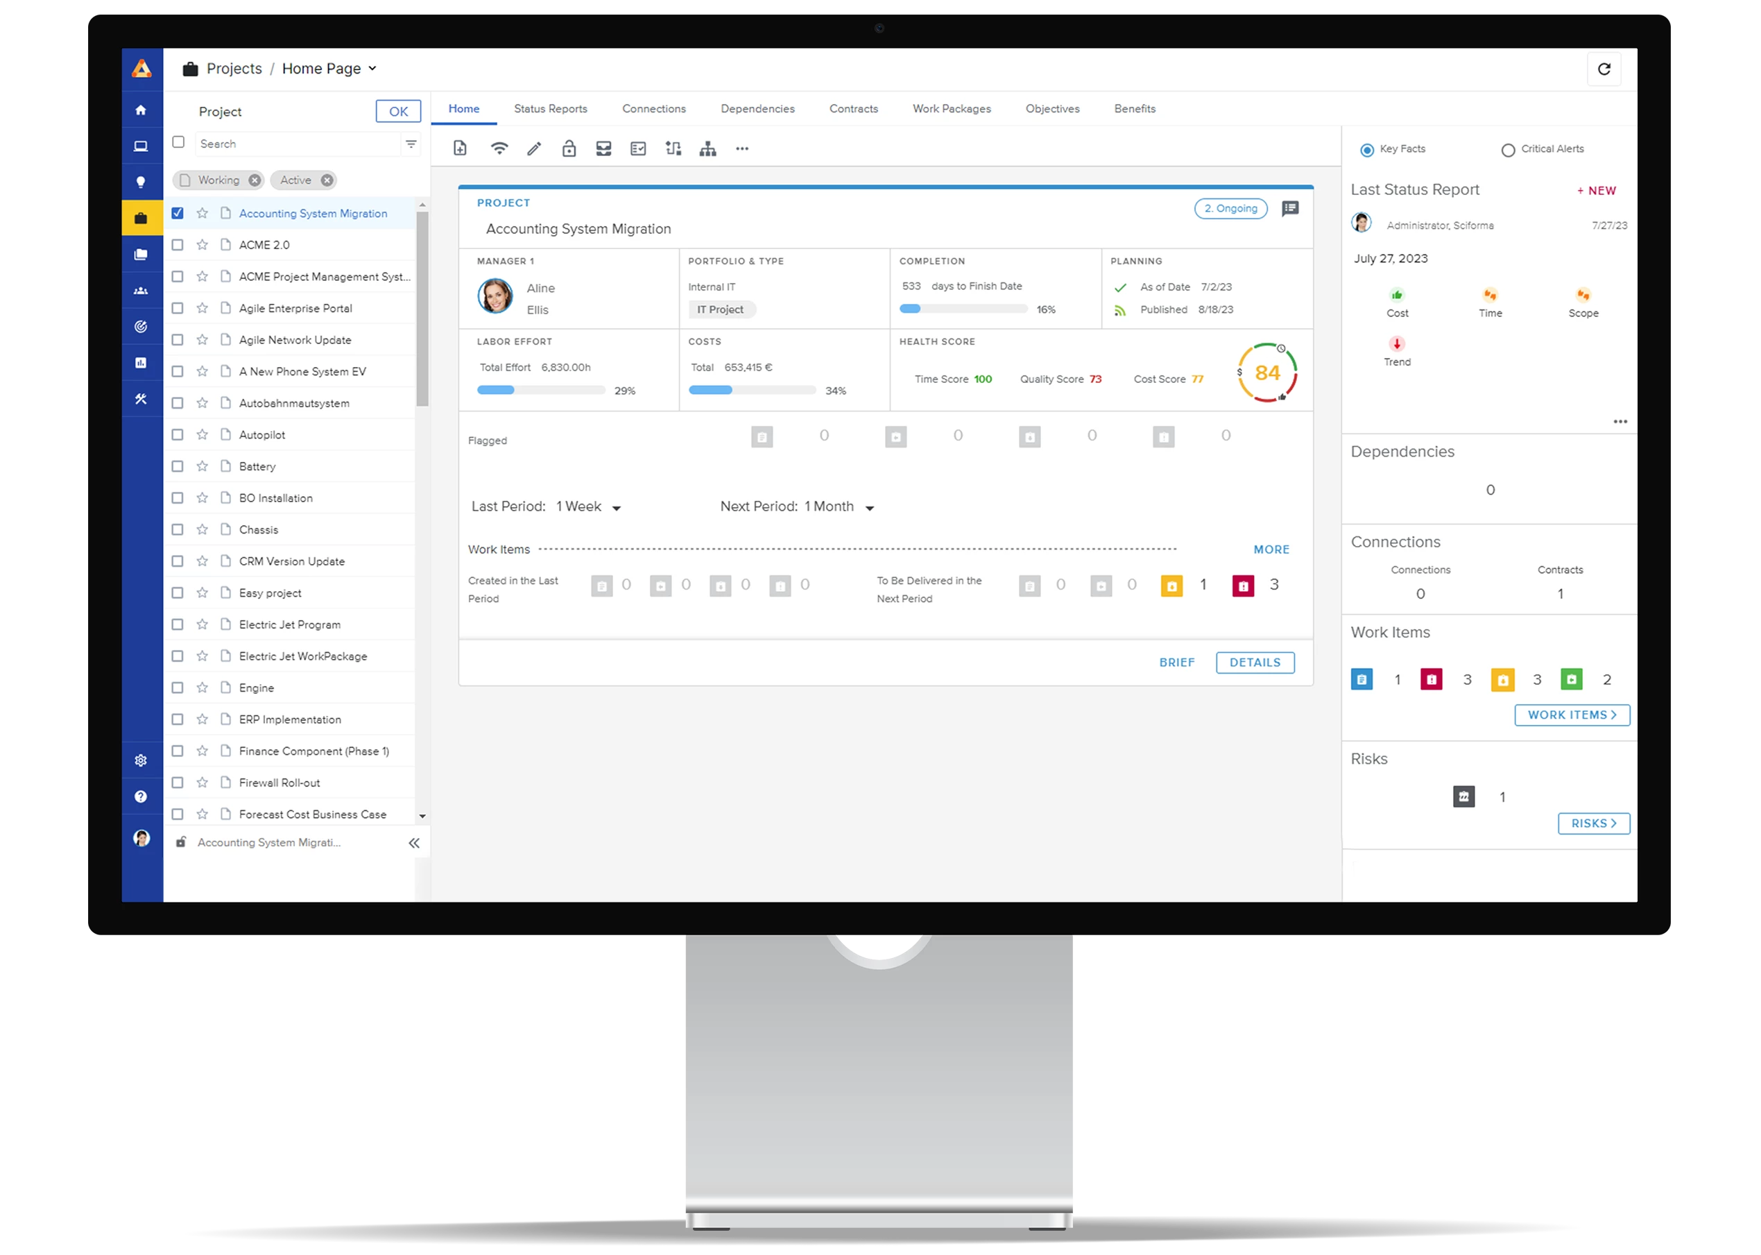Switch to the Status Reports tab

(550, 109)
